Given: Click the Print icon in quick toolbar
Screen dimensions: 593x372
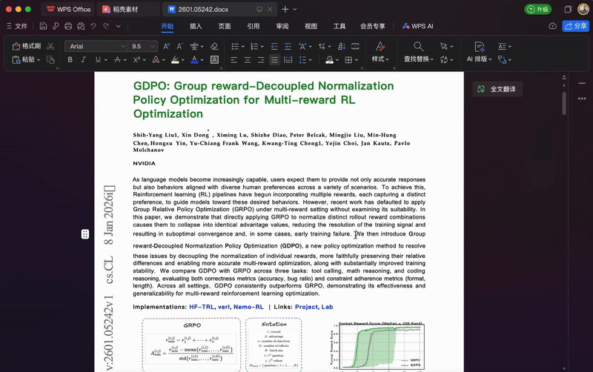Looking at the screenshot, I should [68, 26].
